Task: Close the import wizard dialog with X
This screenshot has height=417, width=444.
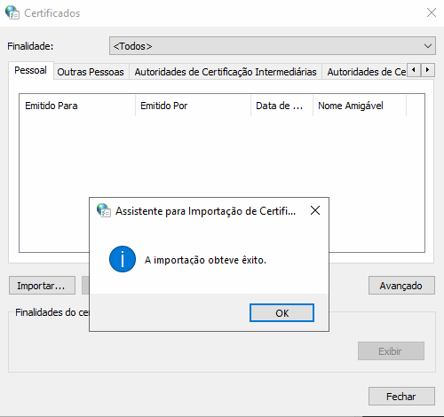Action: pyautogui.click(x=315, y=210)
